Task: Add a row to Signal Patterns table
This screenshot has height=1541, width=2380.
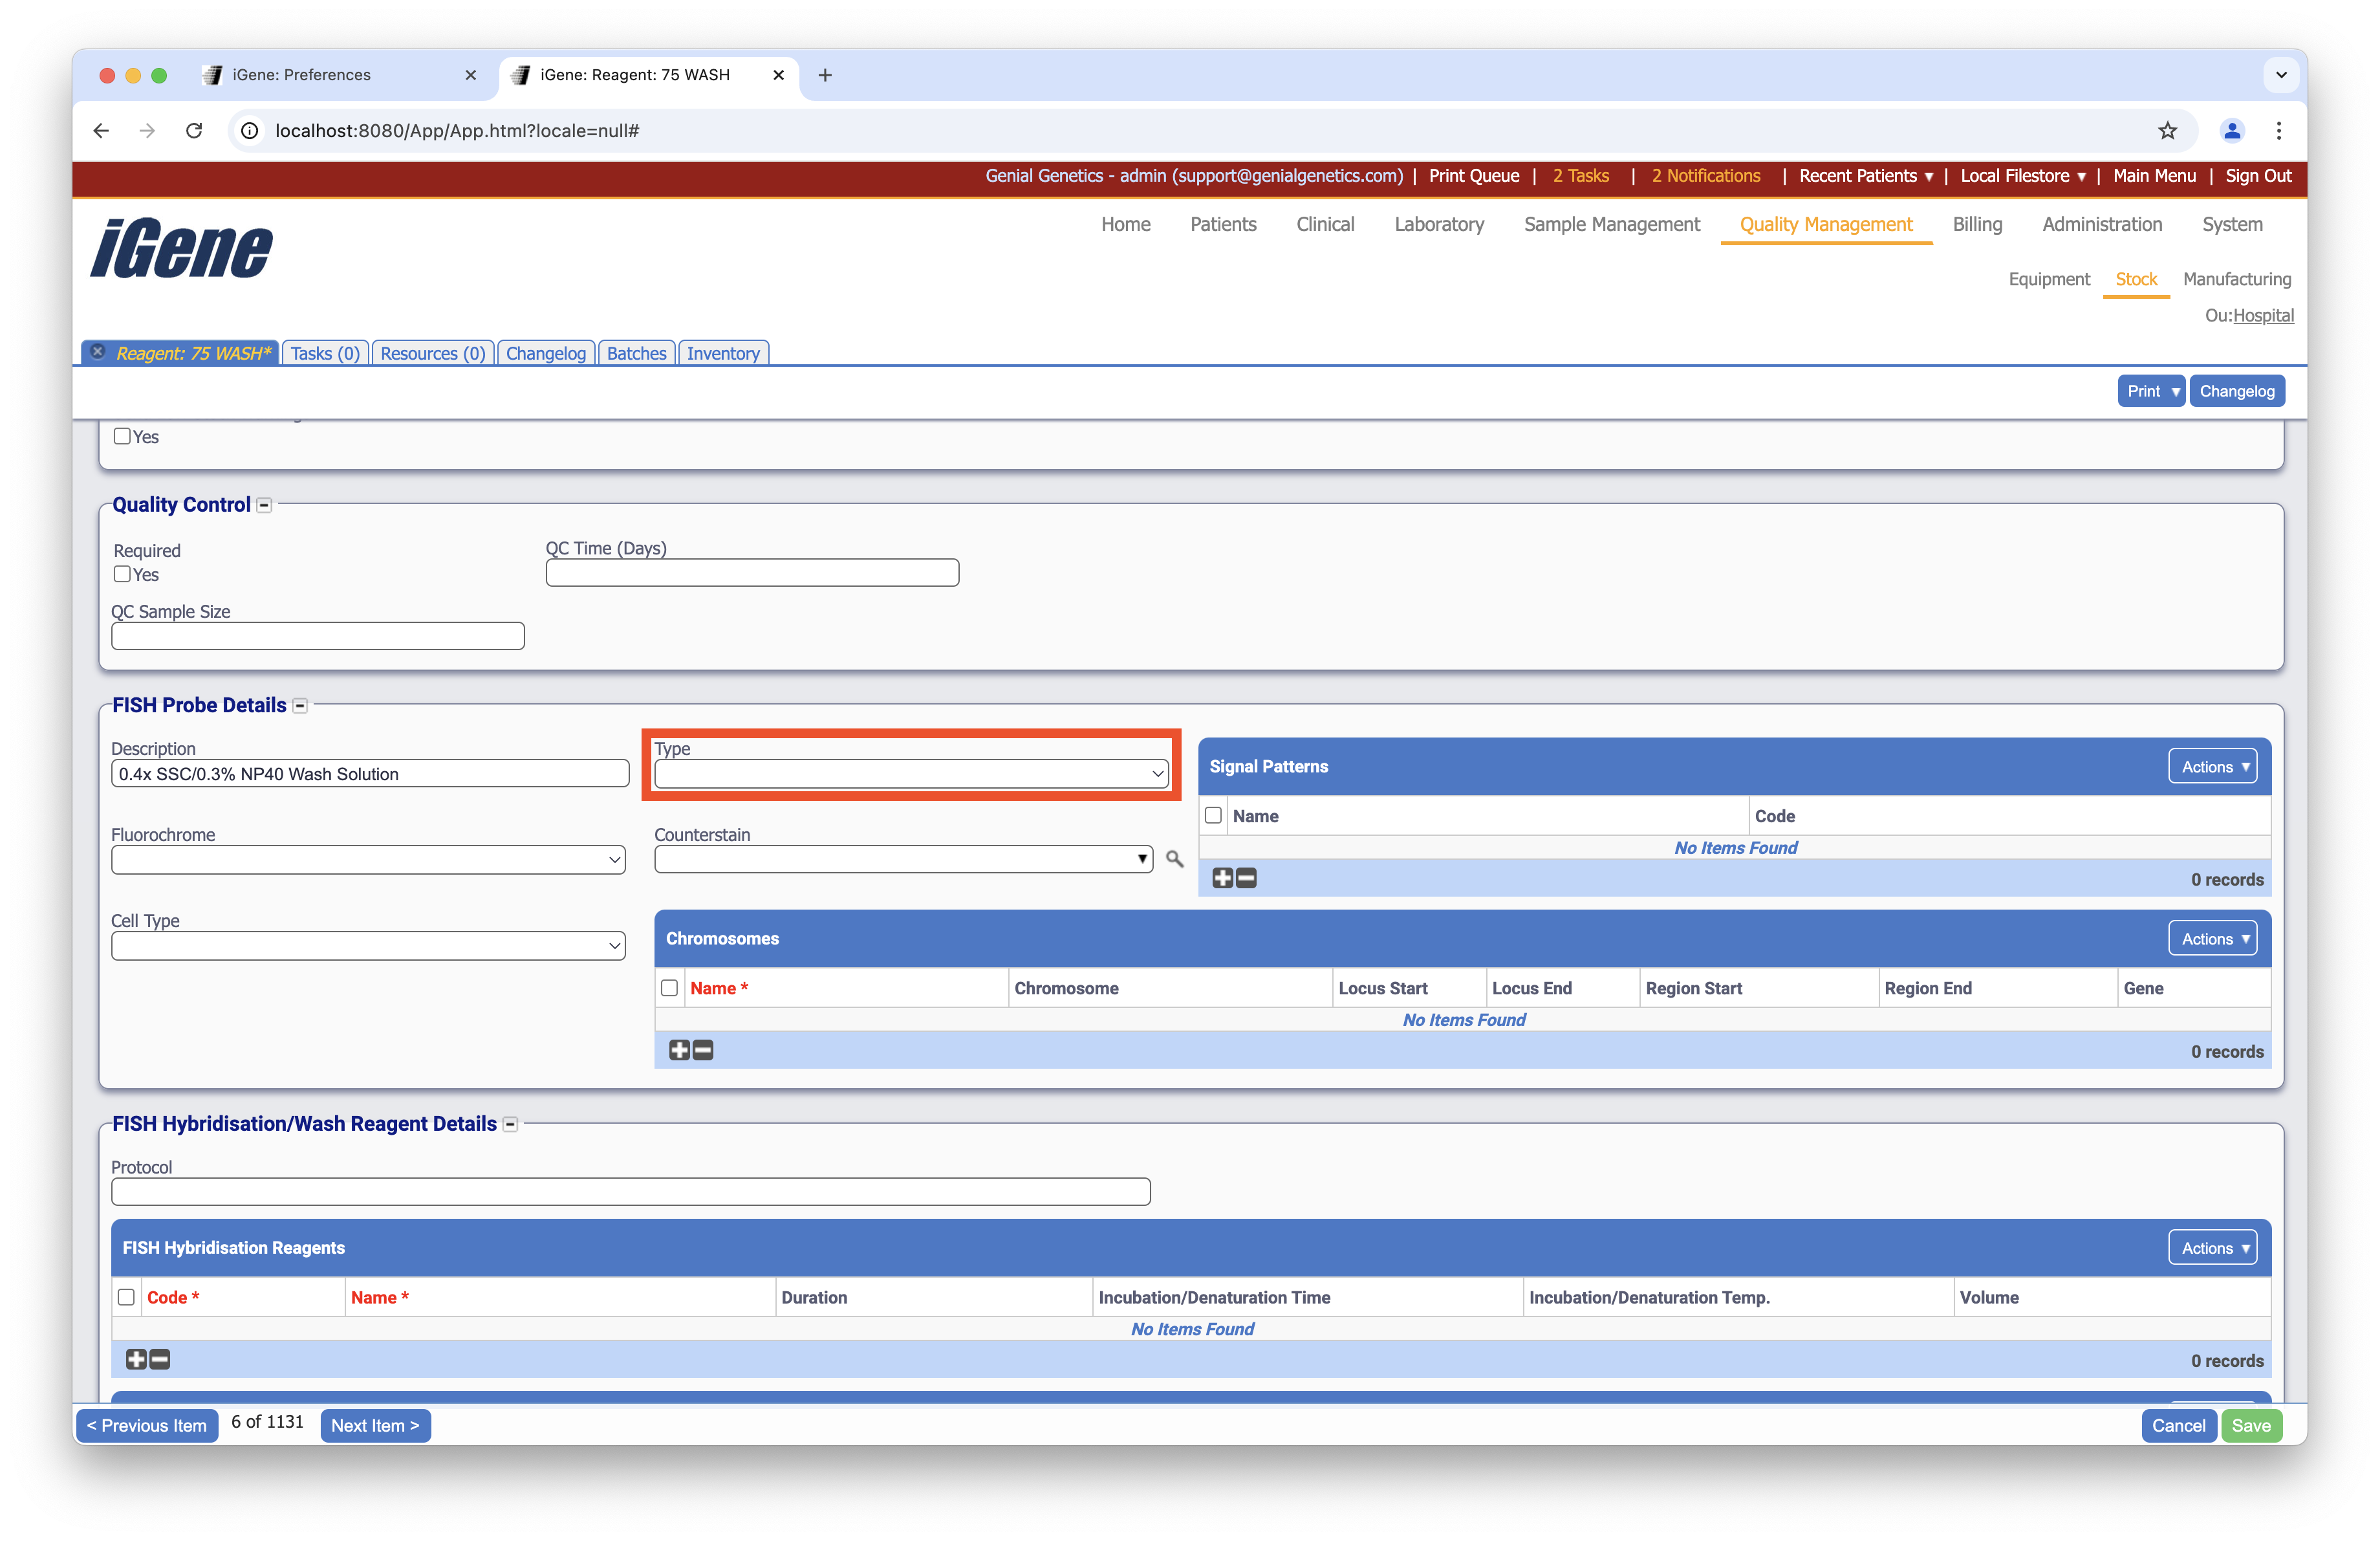Action: [x=1222, y=878]
